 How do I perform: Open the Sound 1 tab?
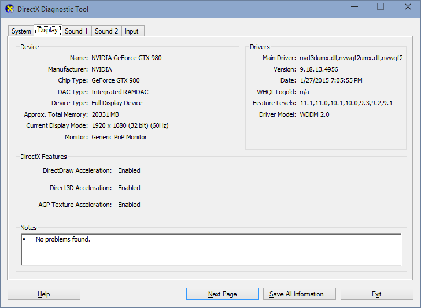[76, 31]
